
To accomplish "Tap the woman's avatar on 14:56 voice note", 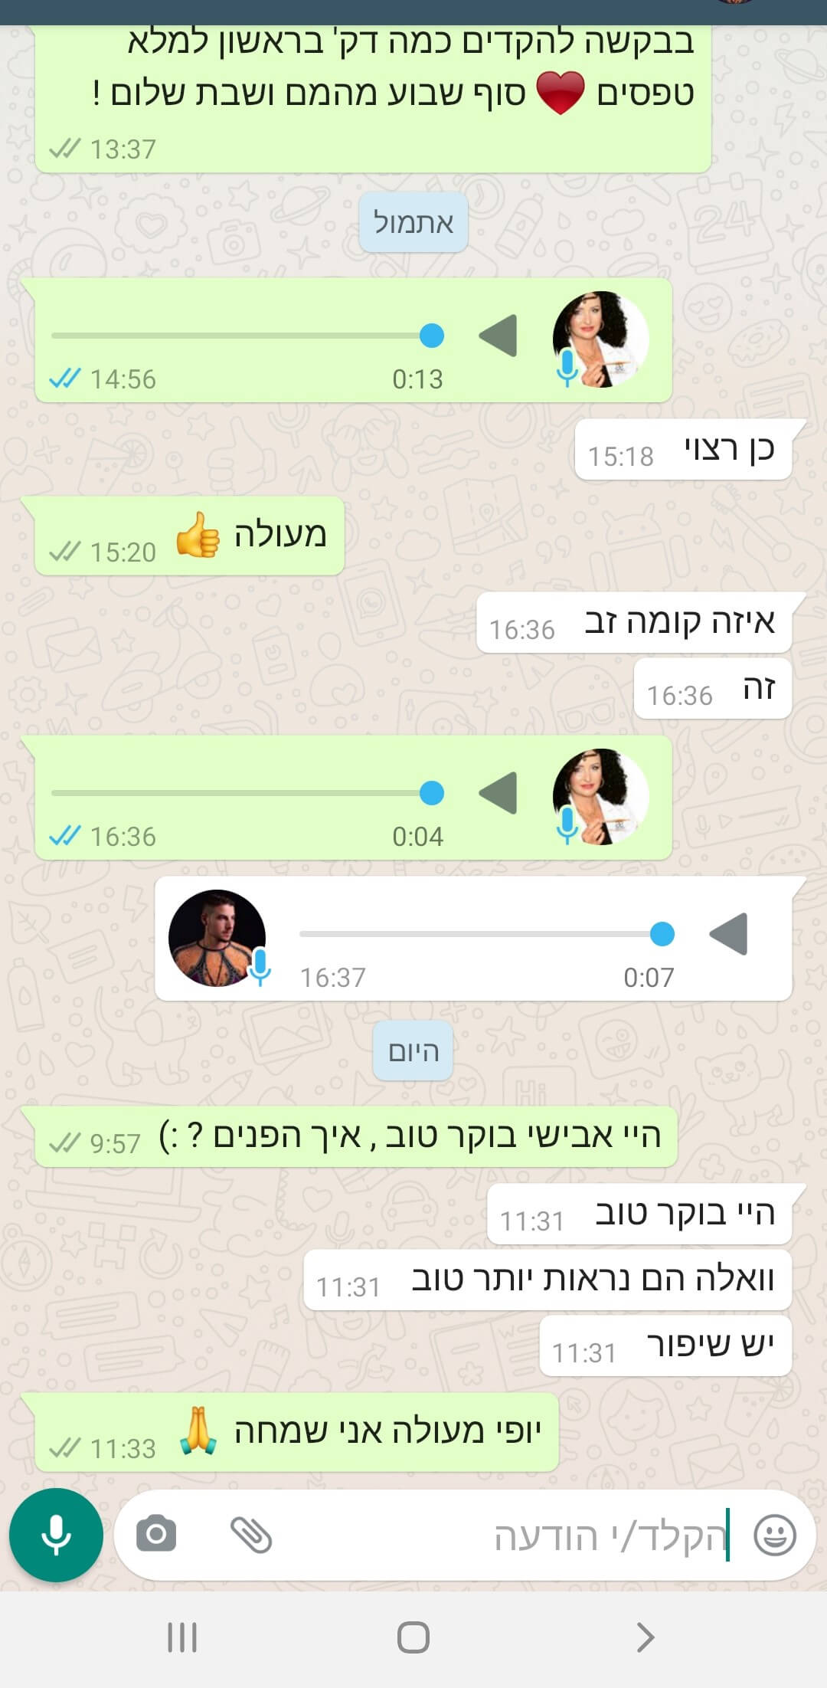I will coord(601,339).
